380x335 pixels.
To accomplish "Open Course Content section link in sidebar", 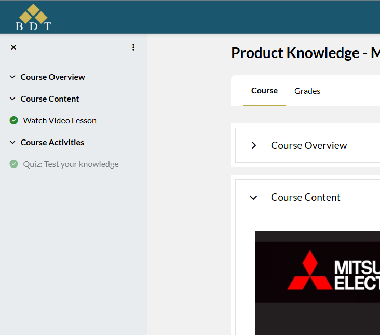I will (50, 99).
